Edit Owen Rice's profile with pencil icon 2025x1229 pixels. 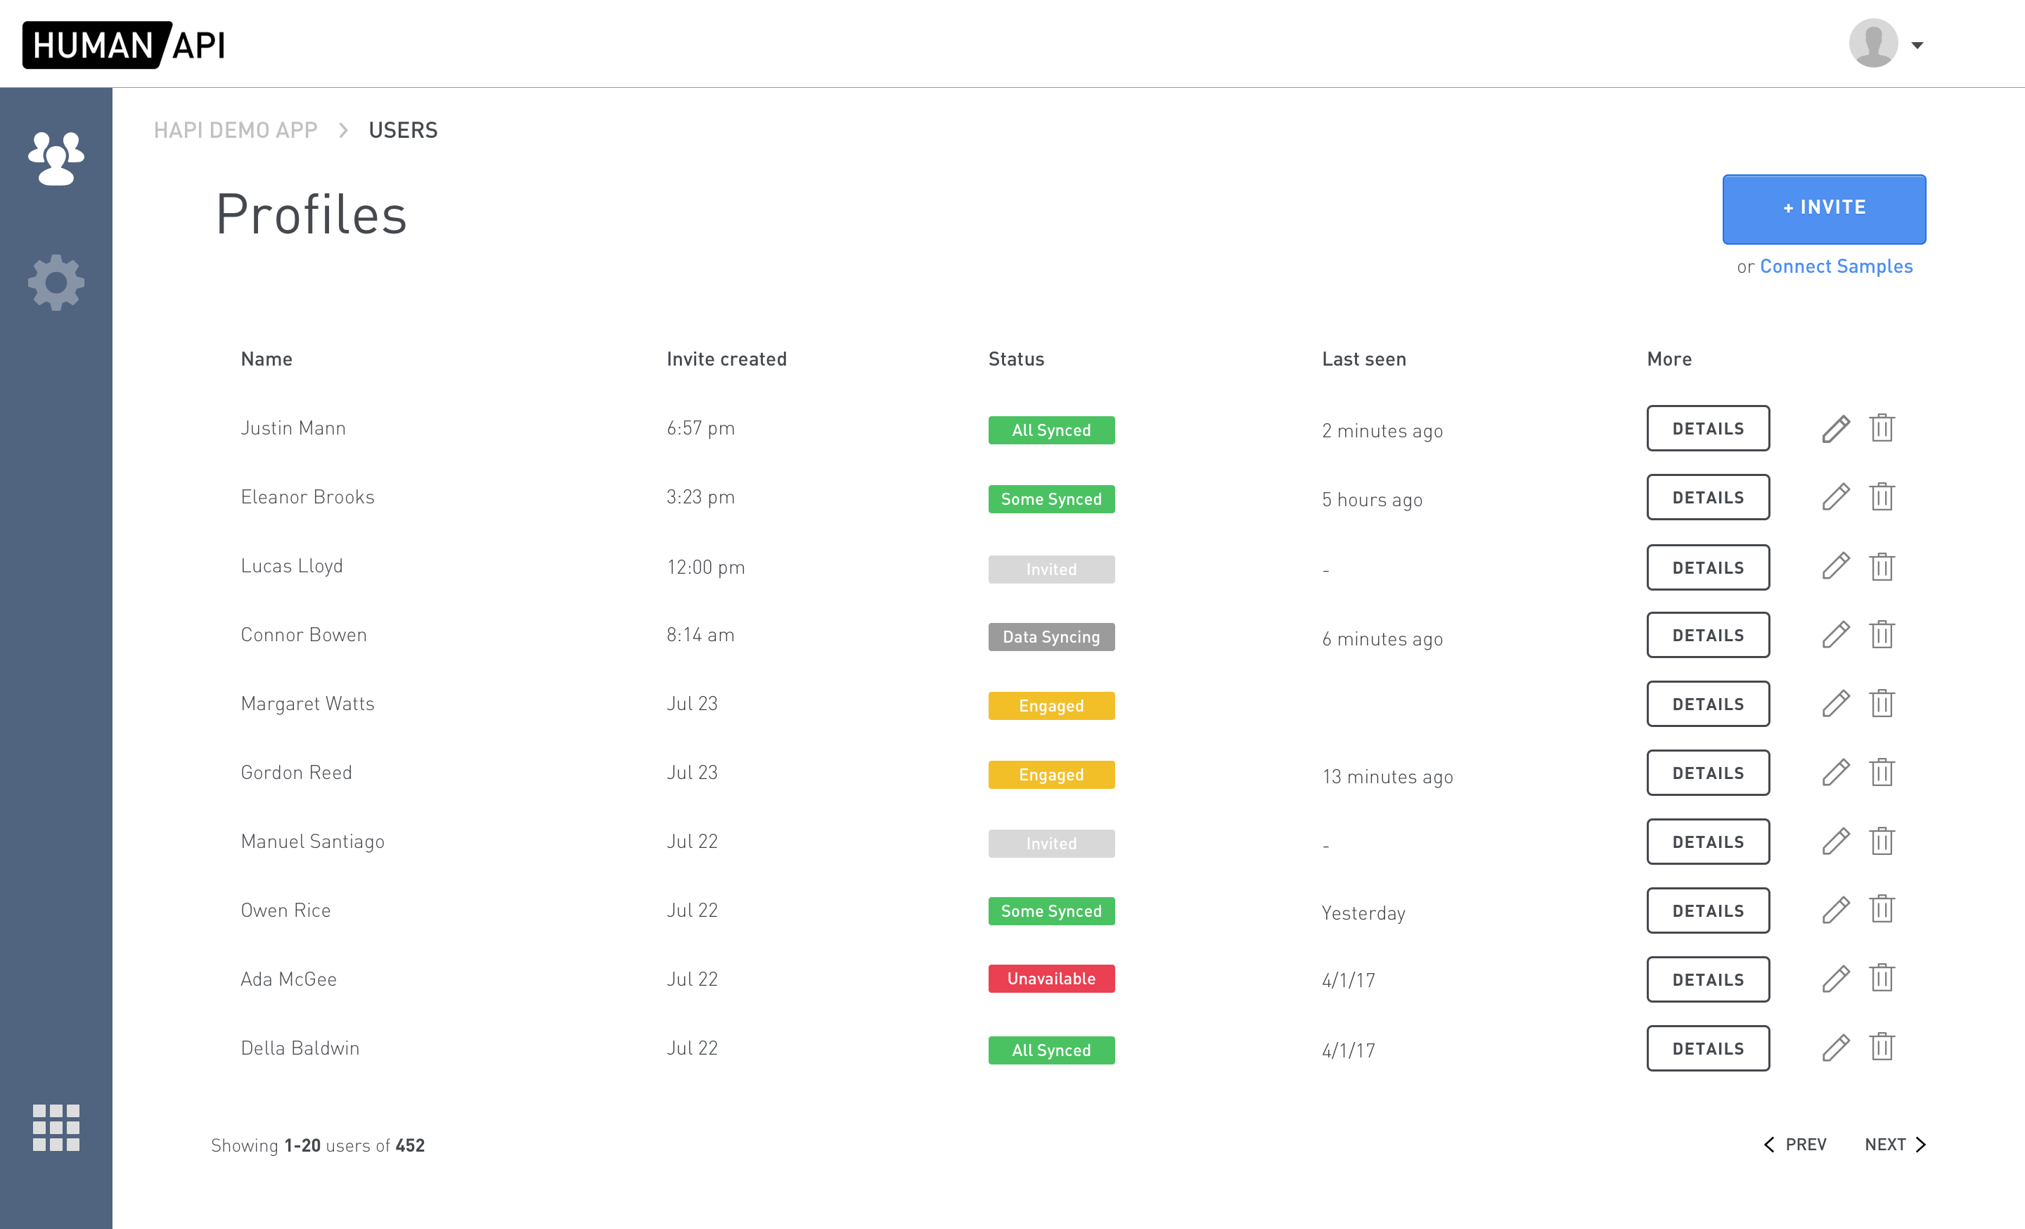click(x=1835, y=911)
